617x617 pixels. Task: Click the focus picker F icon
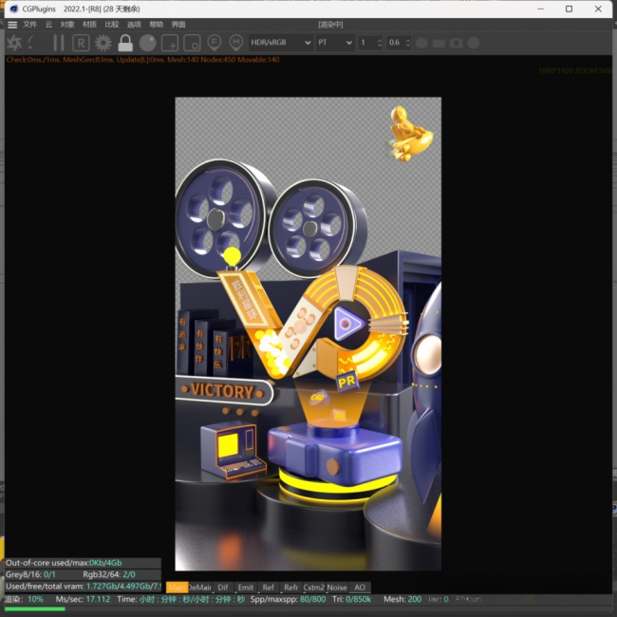pyautogui.click(x=215, y=43)
